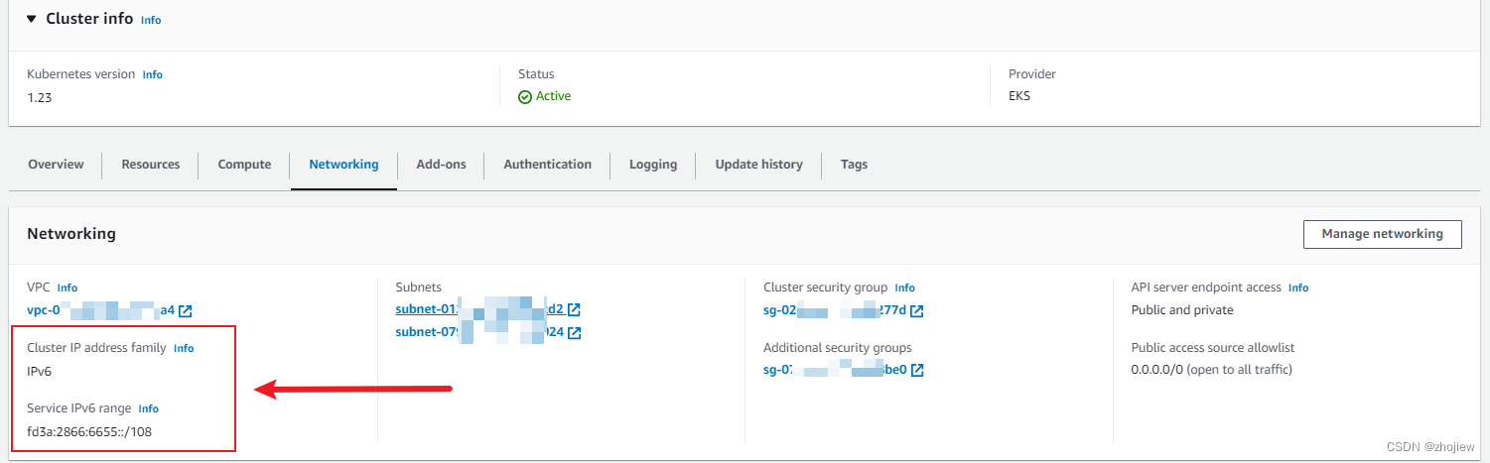Click the Public access source allowlist label

1213,348
